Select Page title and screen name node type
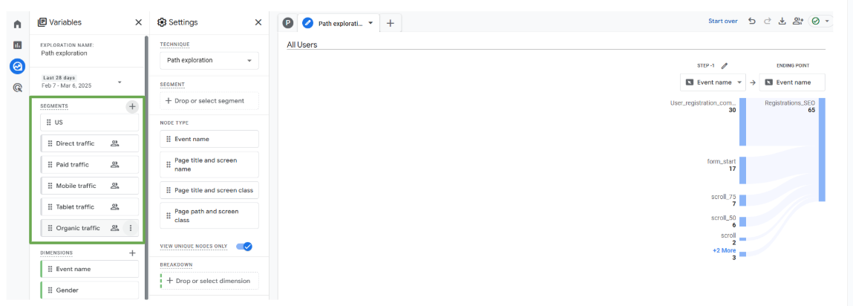The image size is (853, 306). click(x=209, y=164)
